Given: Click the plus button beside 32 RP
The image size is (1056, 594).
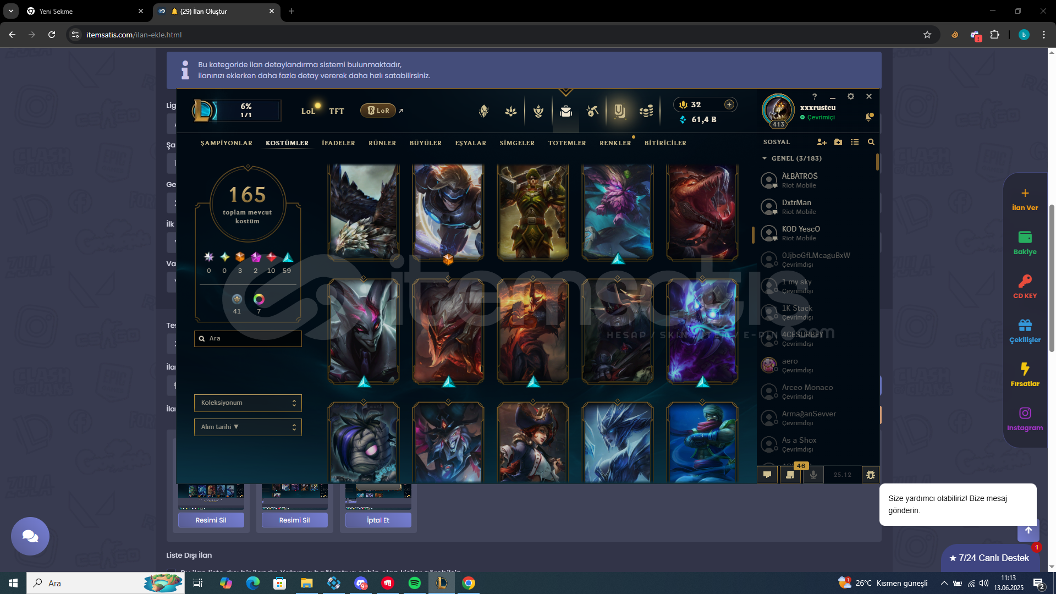Looking at the screenshot, I should pyautogui.click(x=729, y=105).
